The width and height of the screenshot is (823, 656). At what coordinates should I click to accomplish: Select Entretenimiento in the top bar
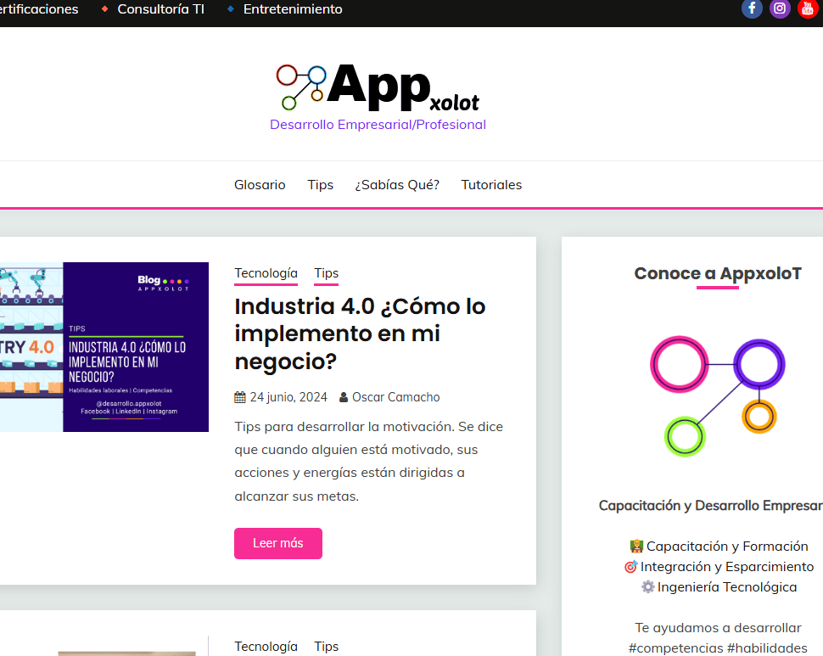(x=293, y=9)
